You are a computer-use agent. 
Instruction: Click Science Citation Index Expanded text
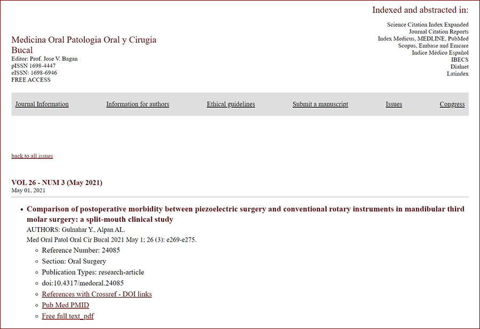pyautogui.click(x=428, y=25)
